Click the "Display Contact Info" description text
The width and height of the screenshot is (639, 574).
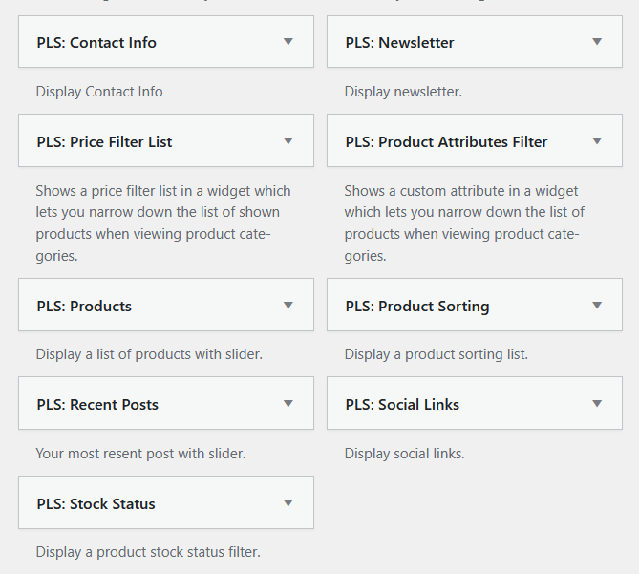[99, 92]
